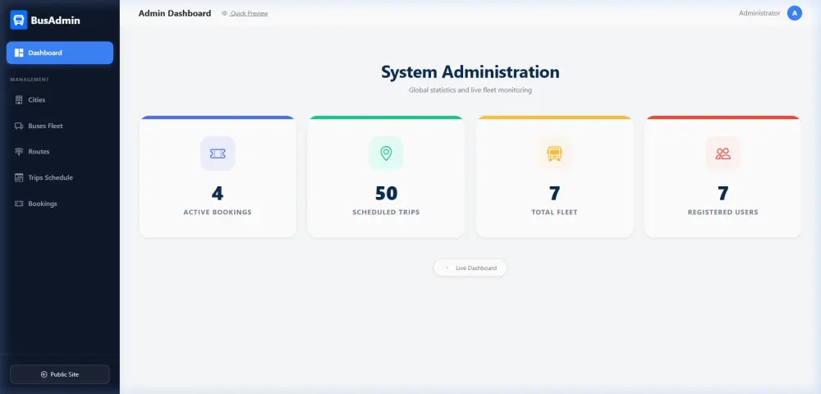
Task: Click the Active Bookings count 4
Action: (x=218, y=193)
